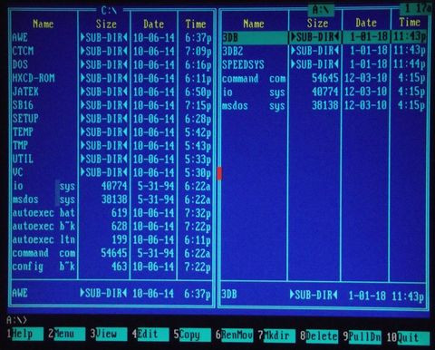The height and width of the screenshot is (350, 435).
Task: Click the AWE status line in left panel
Action: pyautogui.click(x=111, y=293)
